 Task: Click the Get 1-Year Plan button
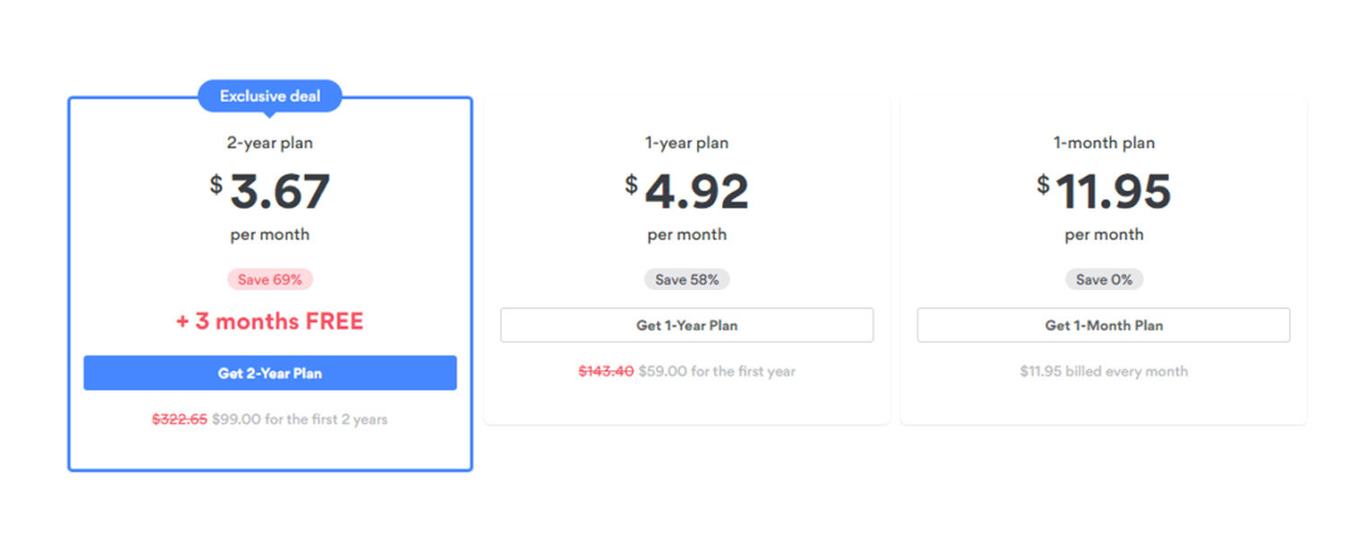pyautogui.click(x=687, y=325)
